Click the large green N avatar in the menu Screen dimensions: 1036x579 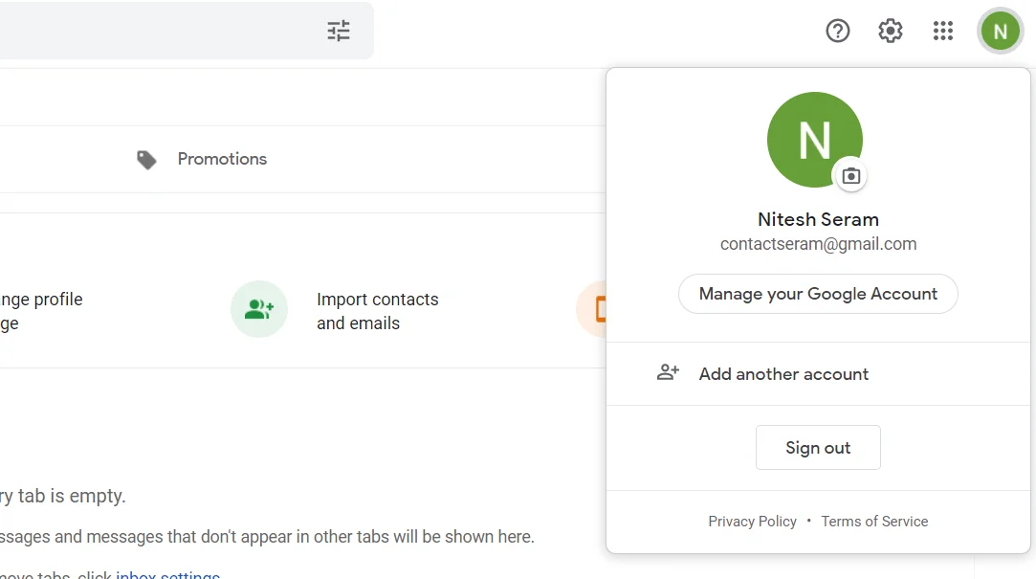(815, 139)
